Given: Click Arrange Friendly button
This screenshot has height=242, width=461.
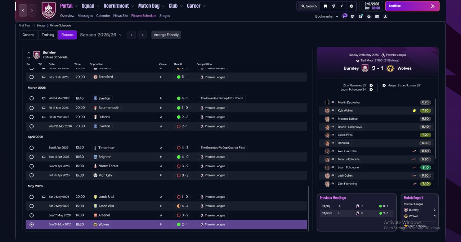Looking at the screenshot, I should pyautogui.click(x=166, y=35).
